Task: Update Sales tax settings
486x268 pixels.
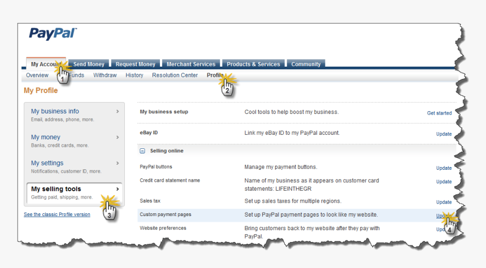Action: click(444, 202)
